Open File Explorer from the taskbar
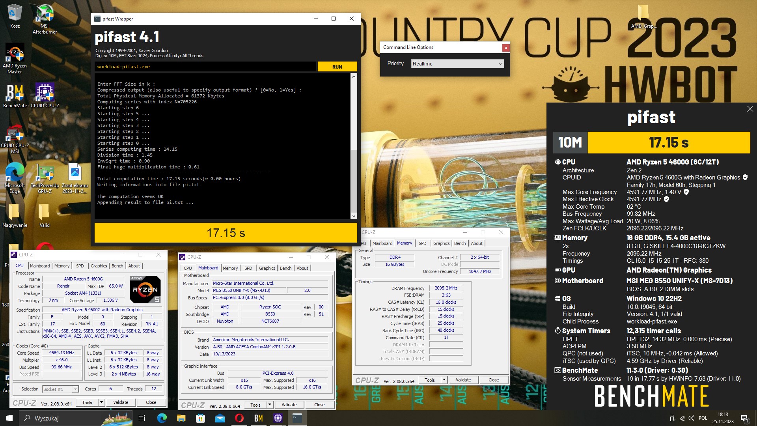Screen dimensions: 757x426 pyautogui.click(x=181, y=418)
